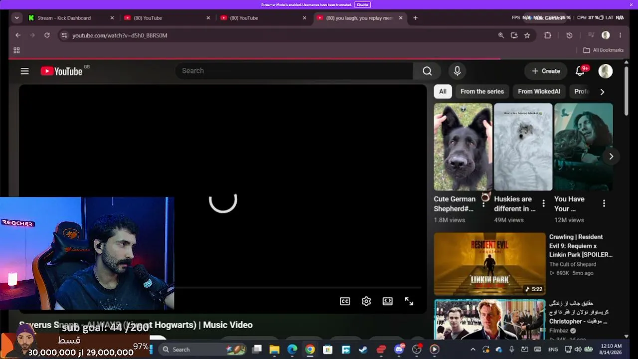The width and height of the screenshot is (638, 359).
Task: Open the All Bookmarks folder
Action: click(604, 50)
